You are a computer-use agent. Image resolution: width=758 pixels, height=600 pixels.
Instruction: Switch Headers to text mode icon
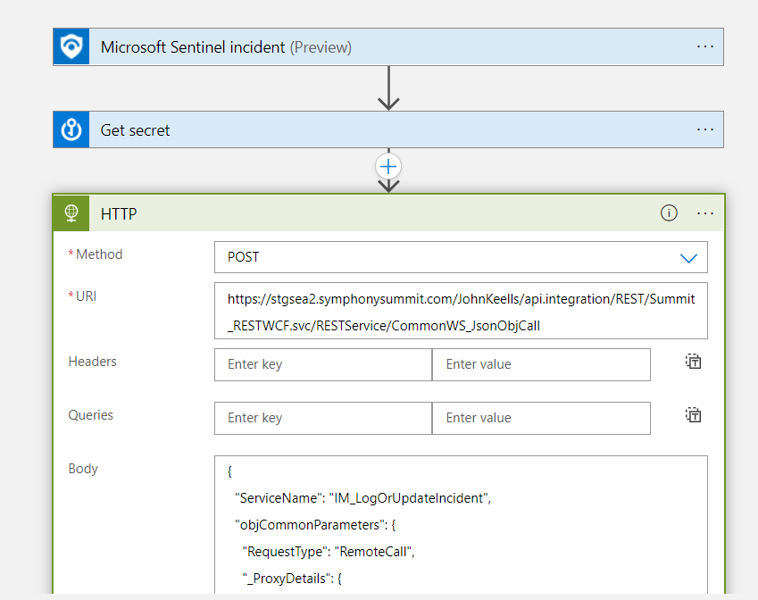point(693,361)
